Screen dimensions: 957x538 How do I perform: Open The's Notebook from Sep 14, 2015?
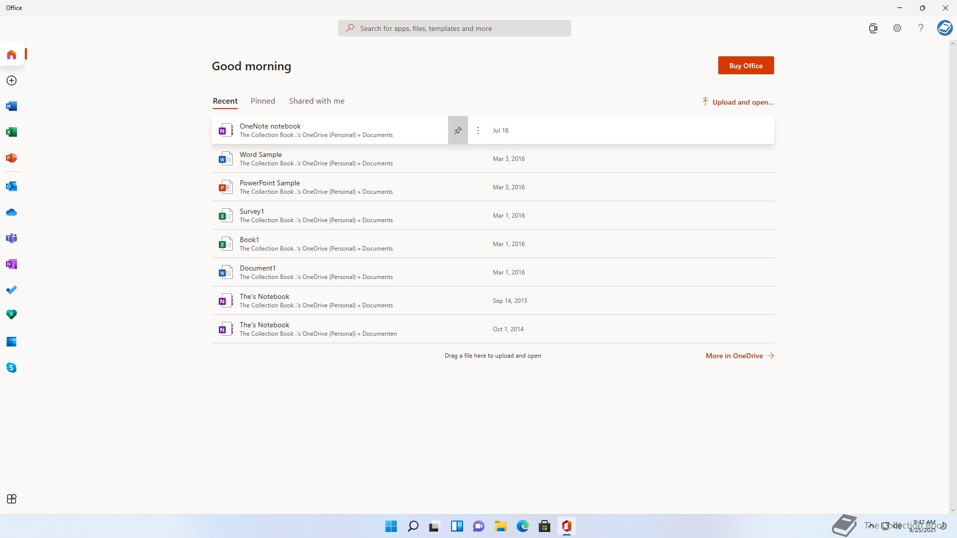click(492, 301)
